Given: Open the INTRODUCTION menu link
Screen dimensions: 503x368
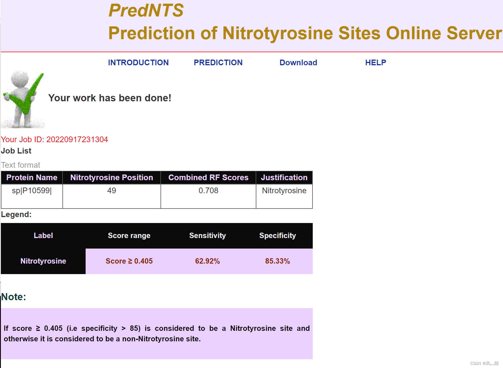Looking at the screenshot, I should pyautogui.click(x=138, y=62).
